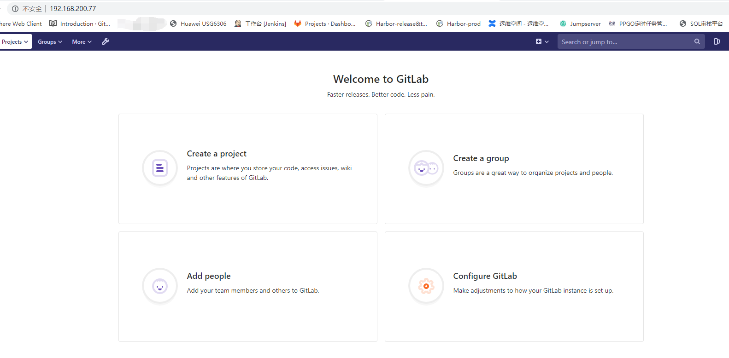Screen dimensions: 729x358
Task: Click the search magnifier icon
Action: tap(697, 41)
